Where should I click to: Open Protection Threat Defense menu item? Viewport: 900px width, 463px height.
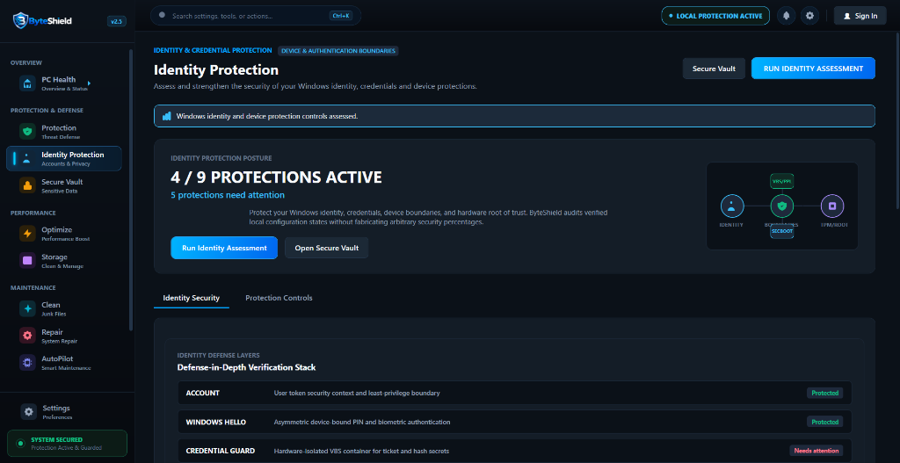click(63, 132)
